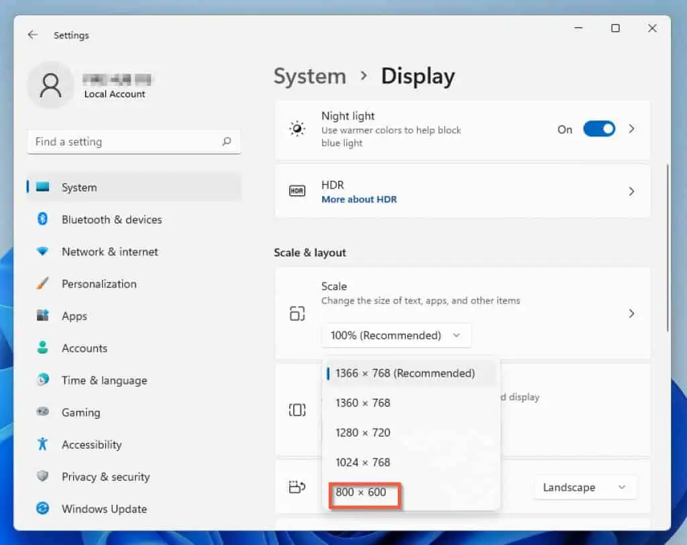Open Bluetooth & devices settings

[x=111, y=219]
